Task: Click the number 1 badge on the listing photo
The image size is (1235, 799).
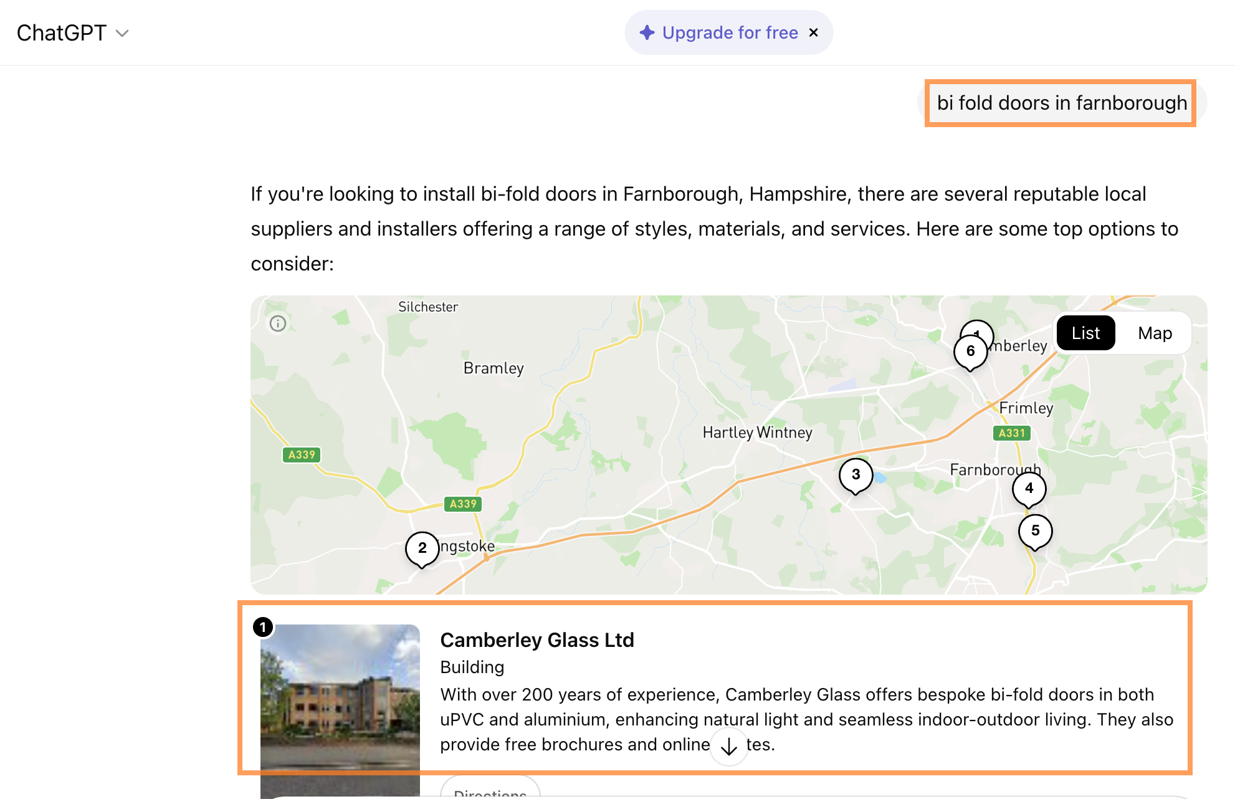Action: coord(263,627)
